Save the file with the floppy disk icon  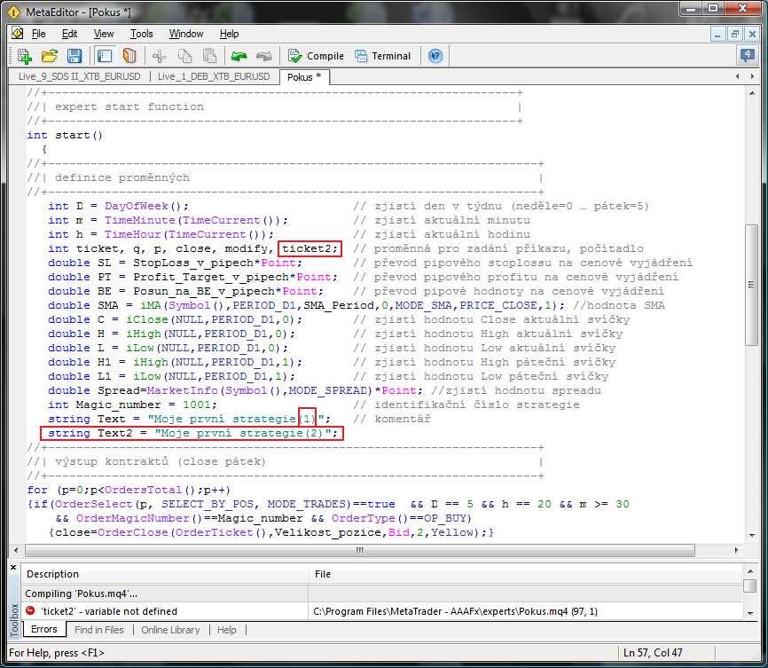[74, 56]
